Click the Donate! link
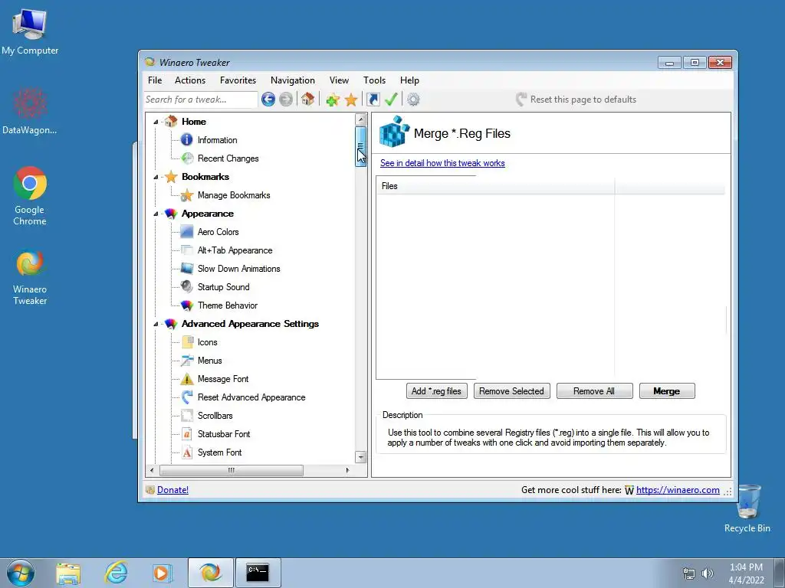Image resolution: width=785 pixels, height=588 pixels. click(x=172, y=490)
